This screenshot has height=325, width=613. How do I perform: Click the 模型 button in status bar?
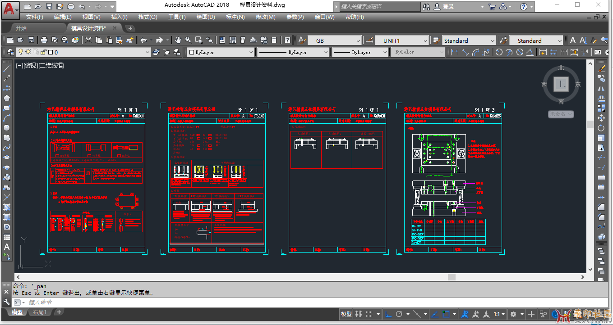pyautogui.click(x=346, y=314)
